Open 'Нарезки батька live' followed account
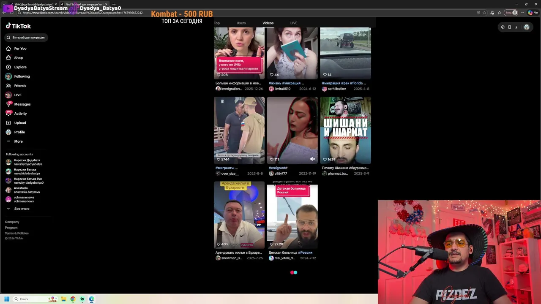 click(x=25, y=181)
